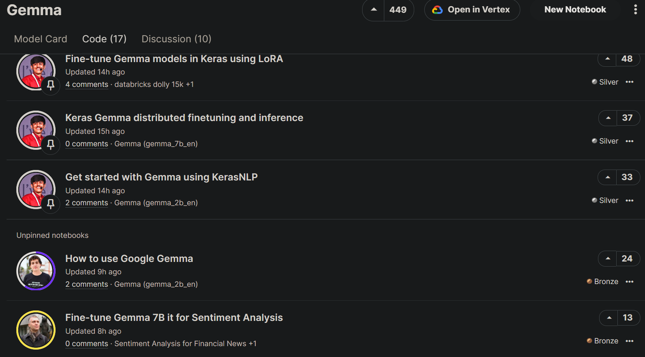Image resolution: width=645 pixels, height=357 pixels.
Task: Open the Discussion (10) tab
Action: point(176,39)
